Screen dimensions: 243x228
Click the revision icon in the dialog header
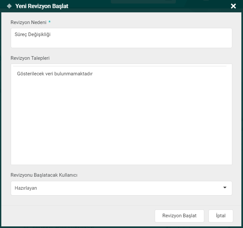(x=9, y=6)
